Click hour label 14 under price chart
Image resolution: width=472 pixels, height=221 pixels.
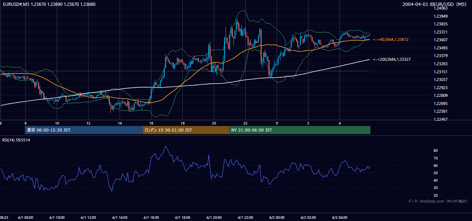120,123
